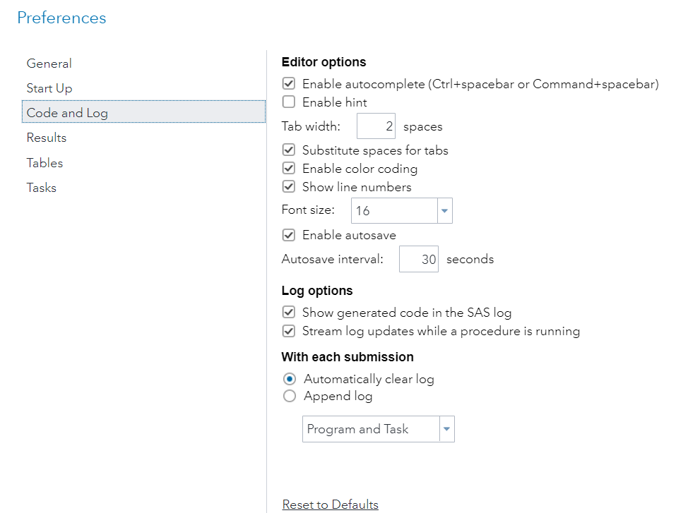The height and width of the screenshot is (513, 700).
Task: Uncheck Show generated code in SAS log
Action: 289,313
